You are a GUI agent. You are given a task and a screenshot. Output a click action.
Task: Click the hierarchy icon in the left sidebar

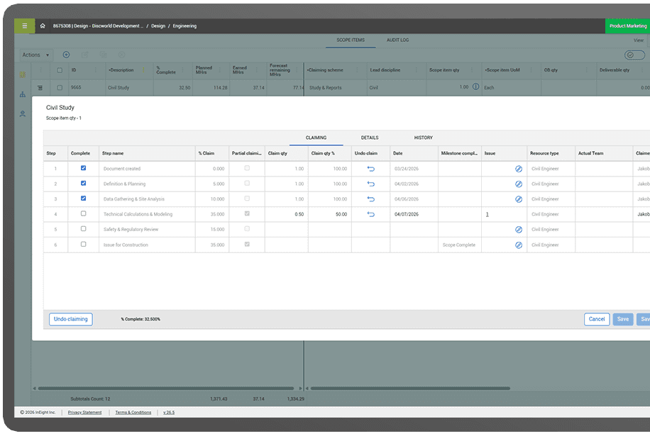pos(22,94)
